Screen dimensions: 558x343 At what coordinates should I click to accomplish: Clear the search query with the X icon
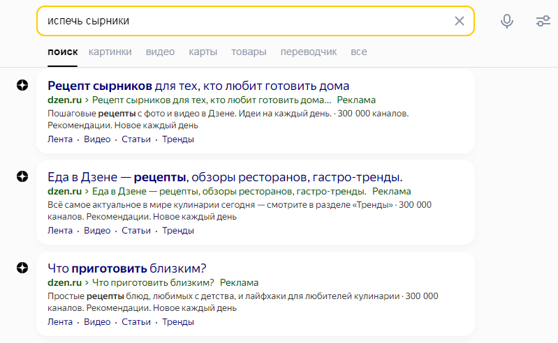tap(460, 21)
